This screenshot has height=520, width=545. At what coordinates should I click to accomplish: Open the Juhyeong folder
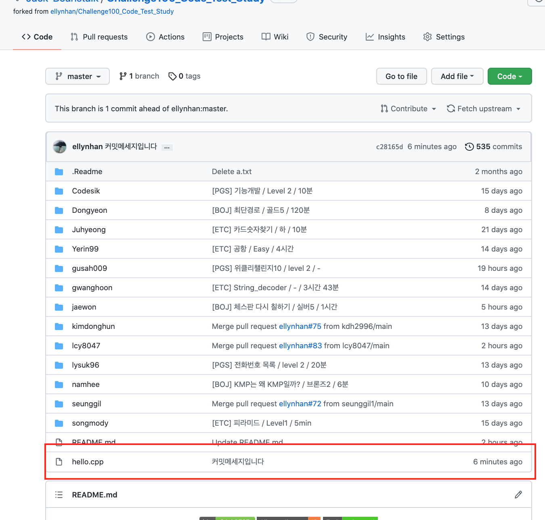click(x=89, y=229)
